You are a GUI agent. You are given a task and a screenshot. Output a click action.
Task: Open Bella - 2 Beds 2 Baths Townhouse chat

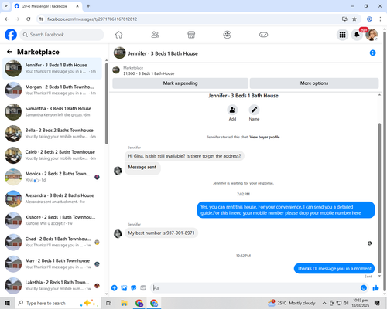tap(53, 134)
